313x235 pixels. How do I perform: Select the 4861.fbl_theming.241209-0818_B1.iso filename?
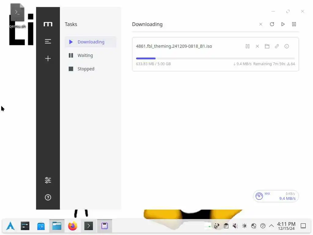[174, 46]
